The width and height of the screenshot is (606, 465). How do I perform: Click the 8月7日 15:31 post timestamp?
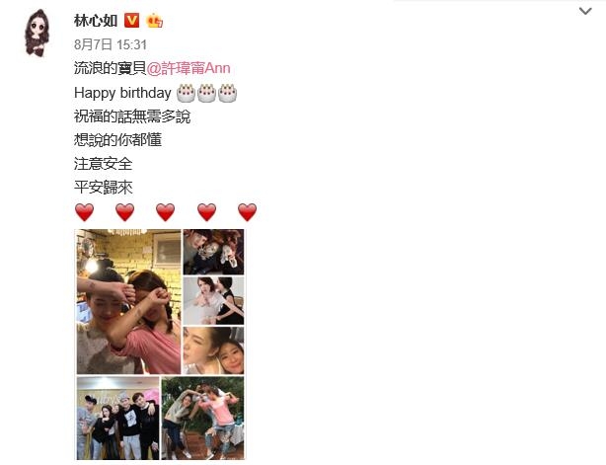point(111,44)
